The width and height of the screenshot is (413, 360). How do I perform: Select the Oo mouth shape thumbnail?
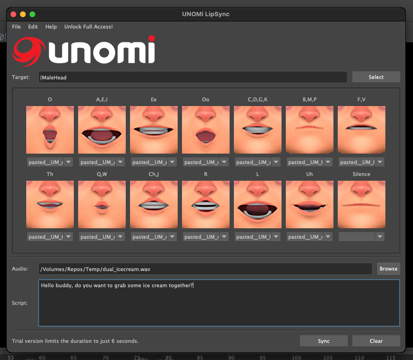pos(205,130)
